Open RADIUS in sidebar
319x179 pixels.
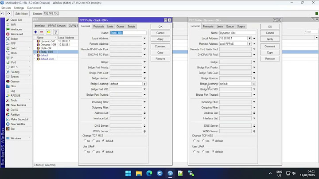[x=15, y=96]
